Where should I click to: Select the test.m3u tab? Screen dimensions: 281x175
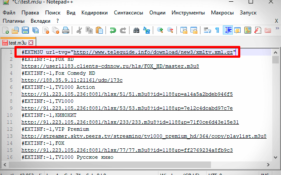tap(18, 43)
